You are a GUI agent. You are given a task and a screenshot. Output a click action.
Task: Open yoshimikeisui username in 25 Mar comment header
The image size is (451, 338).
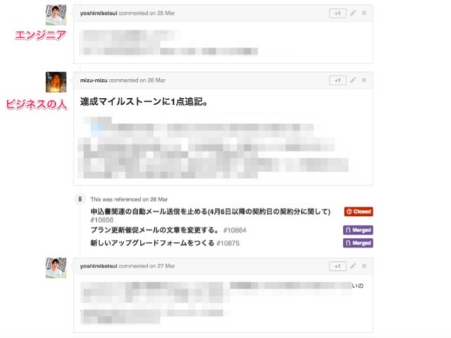(x=98, y=13)
